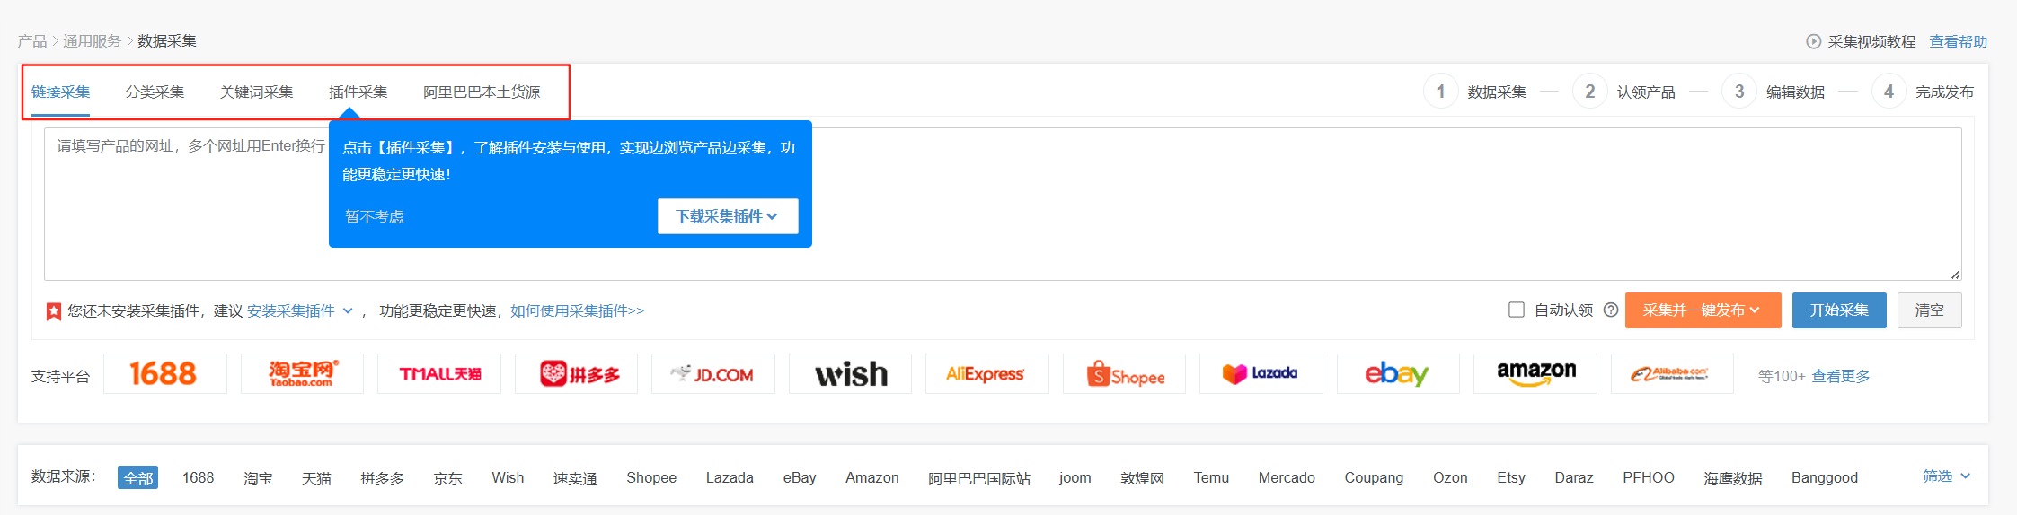
Task: Select the Lazada platform logo
Action: point(1261,373)
